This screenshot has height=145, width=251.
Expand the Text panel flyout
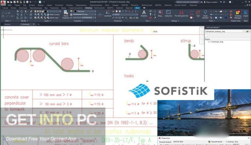(148, 21)
